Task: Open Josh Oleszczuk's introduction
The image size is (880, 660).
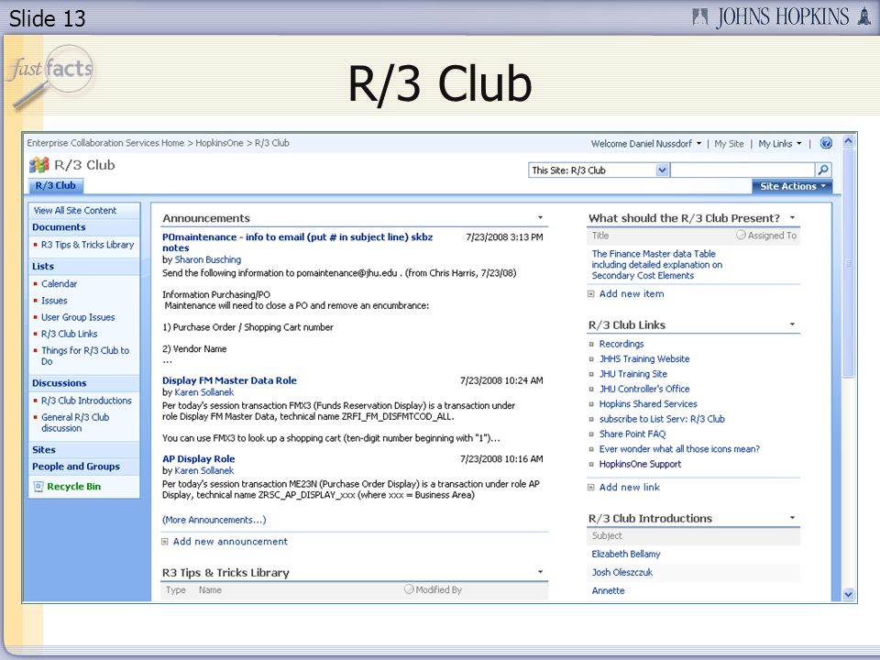Action: click(621, 572)
